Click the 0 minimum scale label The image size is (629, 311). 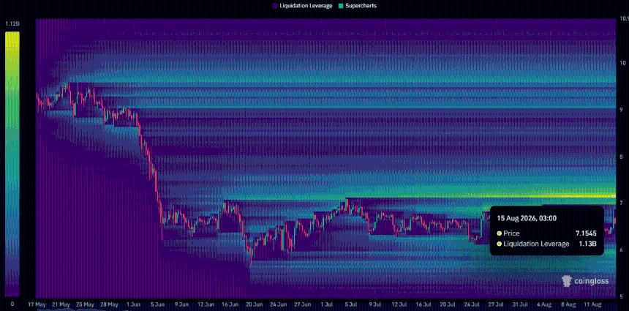pos(12,304)
